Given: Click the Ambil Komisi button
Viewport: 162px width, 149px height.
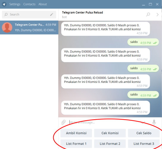Looking at the screenshot, I should (x=76, y=133).
